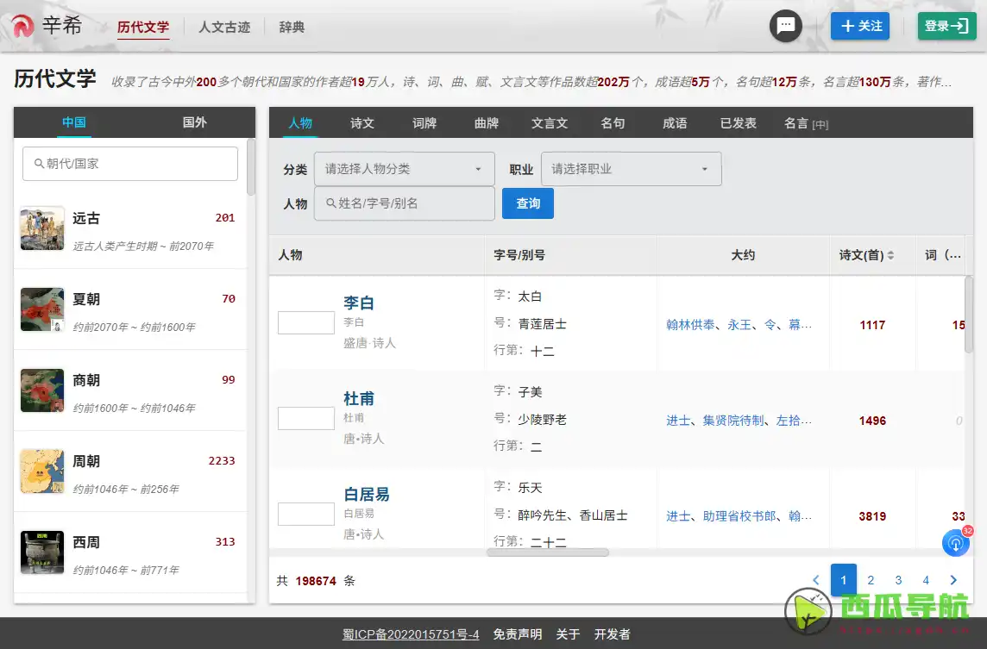This screenshot has width=987, height=649.
Task: Open the 白居易 poet link
Action: [x=367, y=495]
